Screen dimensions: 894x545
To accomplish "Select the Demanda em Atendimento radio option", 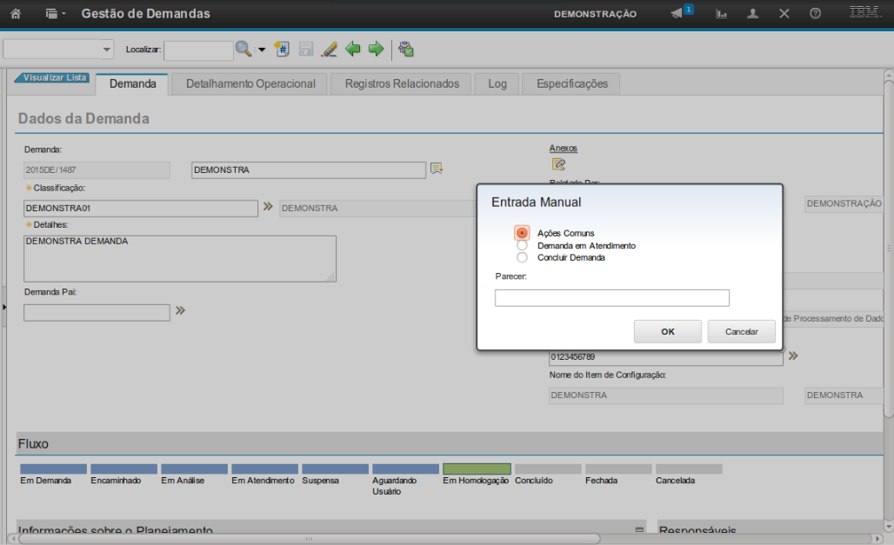I will tap(522, 245).
